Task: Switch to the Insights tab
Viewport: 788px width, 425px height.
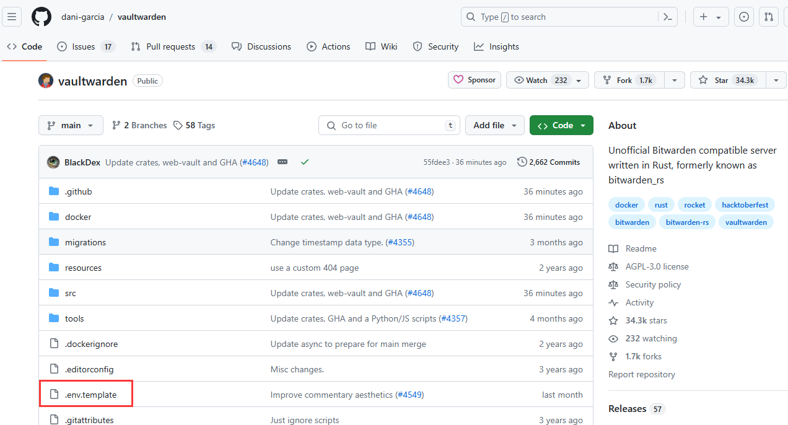Action: pyautogui.click(x=496, y=46)
